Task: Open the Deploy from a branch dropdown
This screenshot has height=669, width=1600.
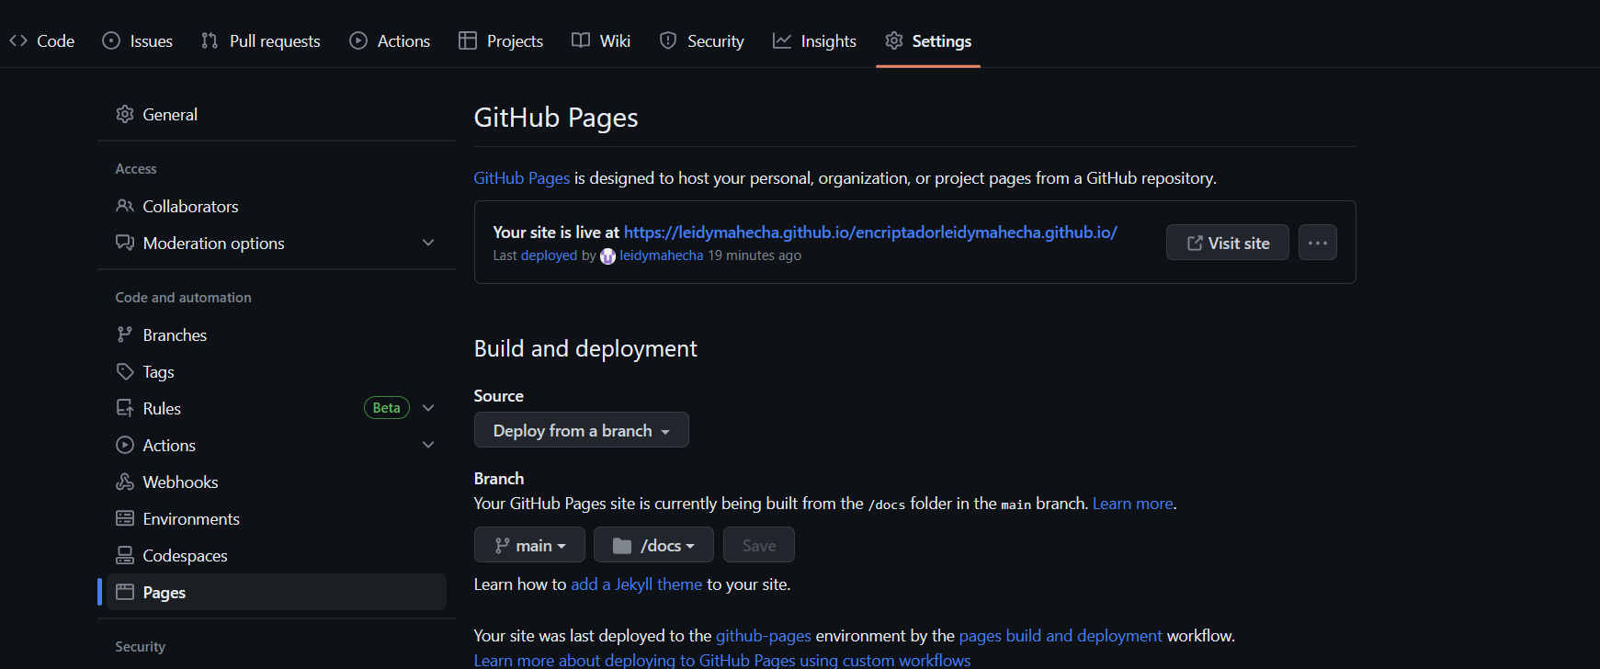Action: pos(582,430)
